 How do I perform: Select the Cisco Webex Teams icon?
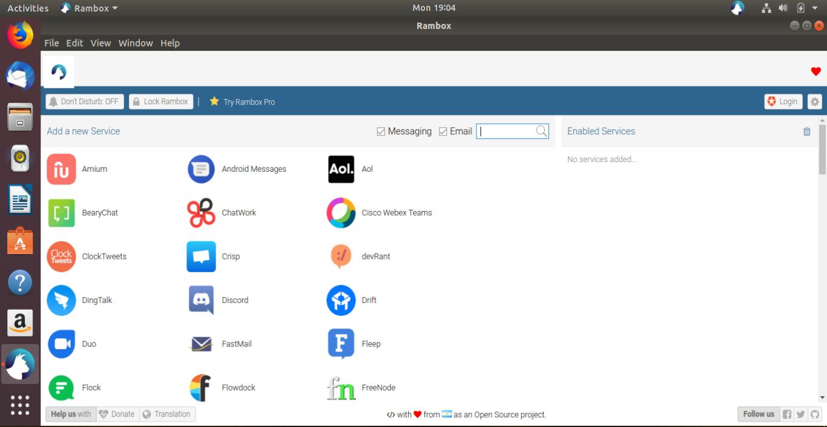tap(341, 213)
